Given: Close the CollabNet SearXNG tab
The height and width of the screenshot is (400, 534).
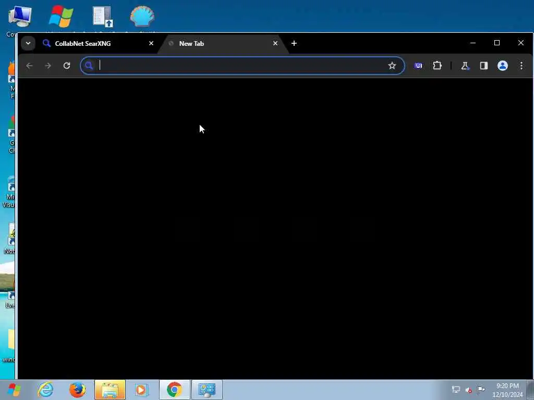Looking at the screenshot, I should coord(151,43).
